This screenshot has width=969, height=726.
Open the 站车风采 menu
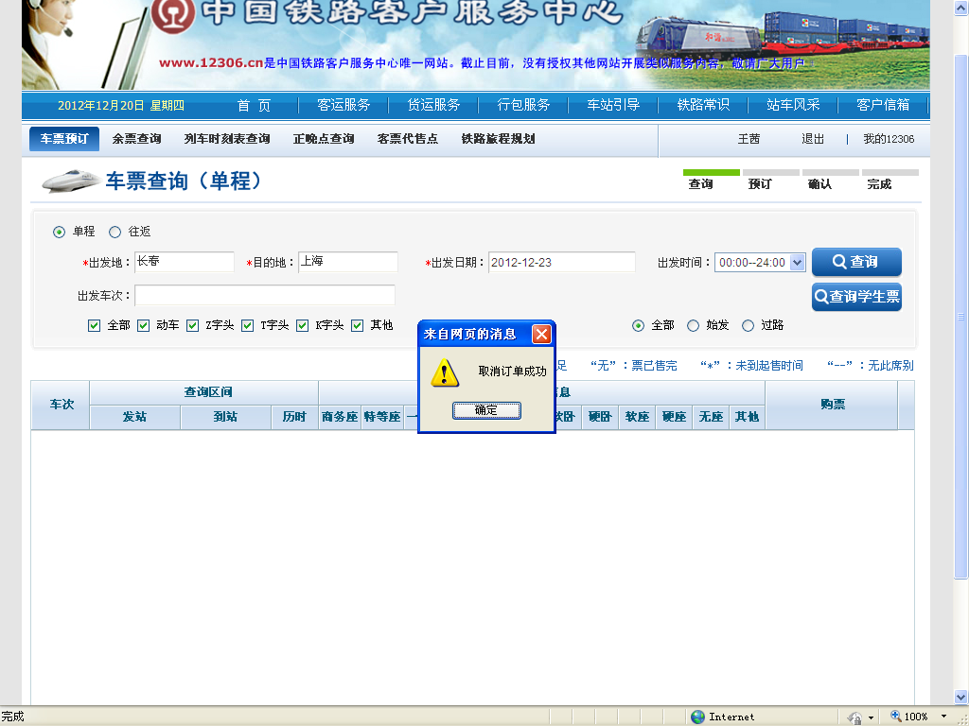point(793,106)
